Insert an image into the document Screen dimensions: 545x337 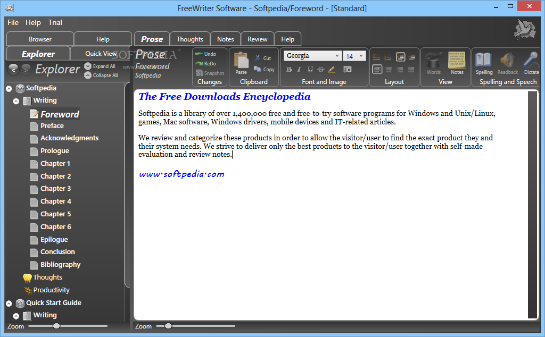coord(347,70)
